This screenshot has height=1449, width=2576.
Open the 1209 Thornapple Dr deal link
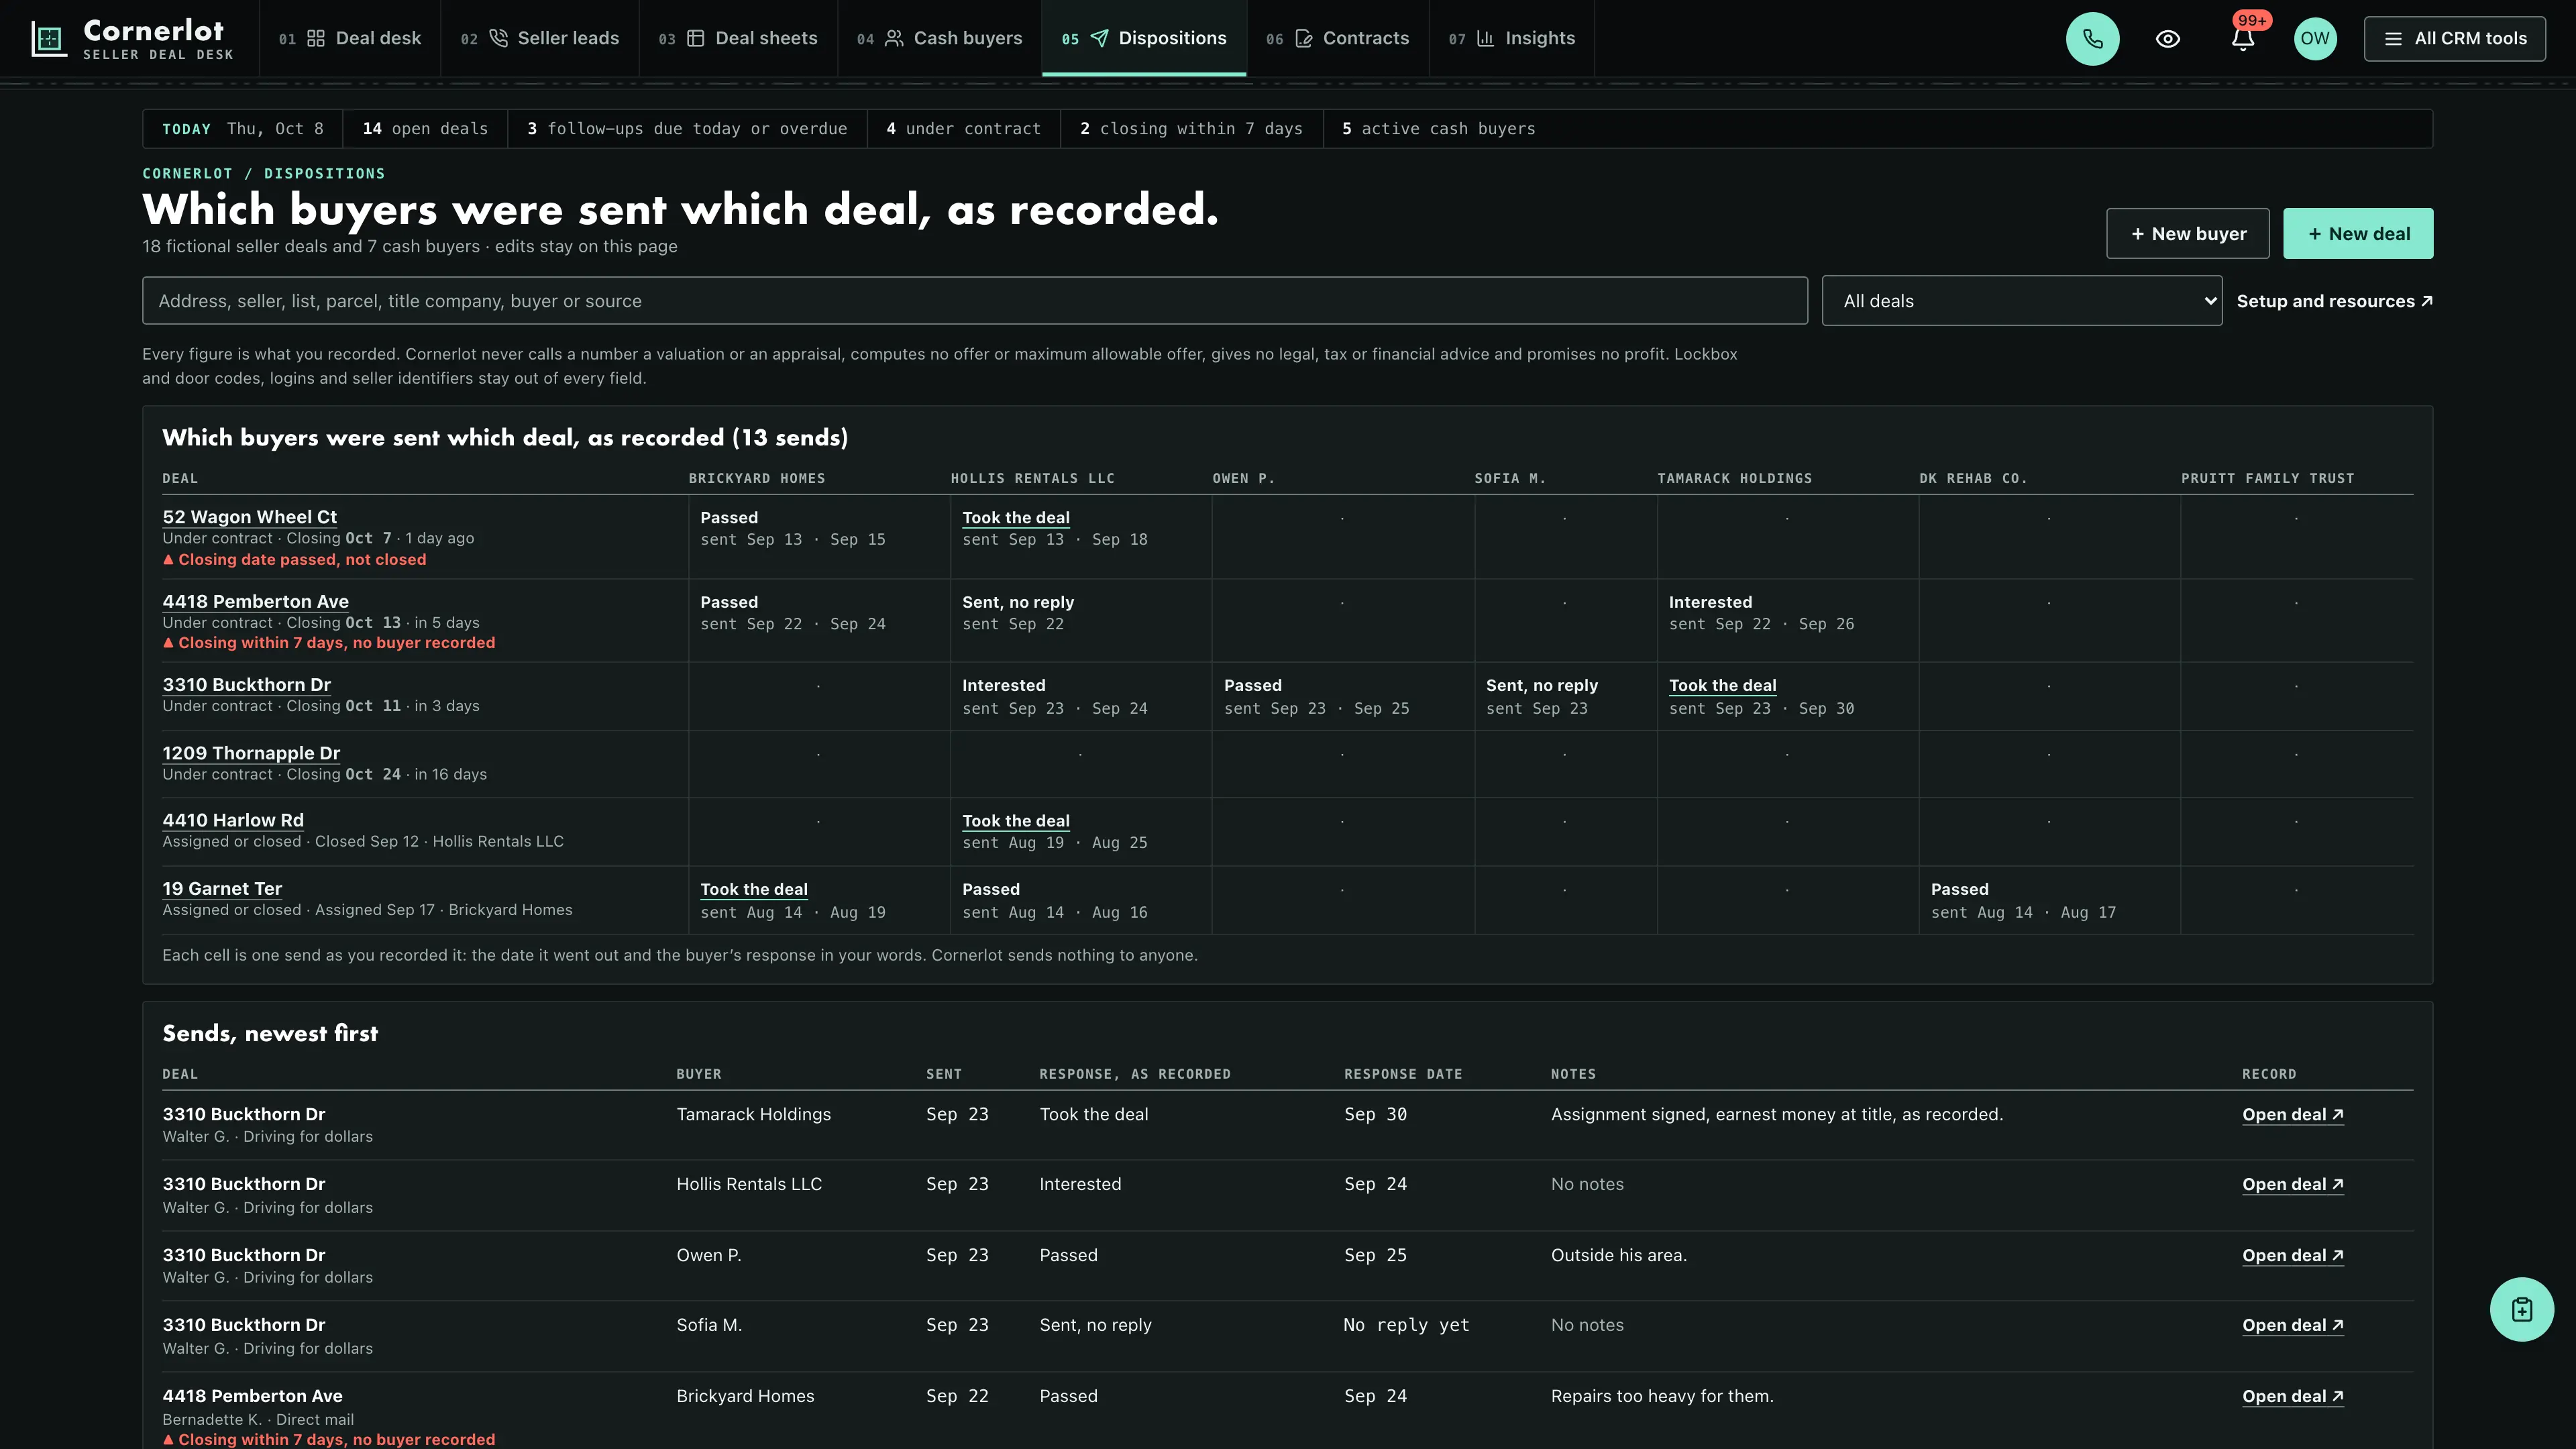pyautogui.click(x=251, y=753)
